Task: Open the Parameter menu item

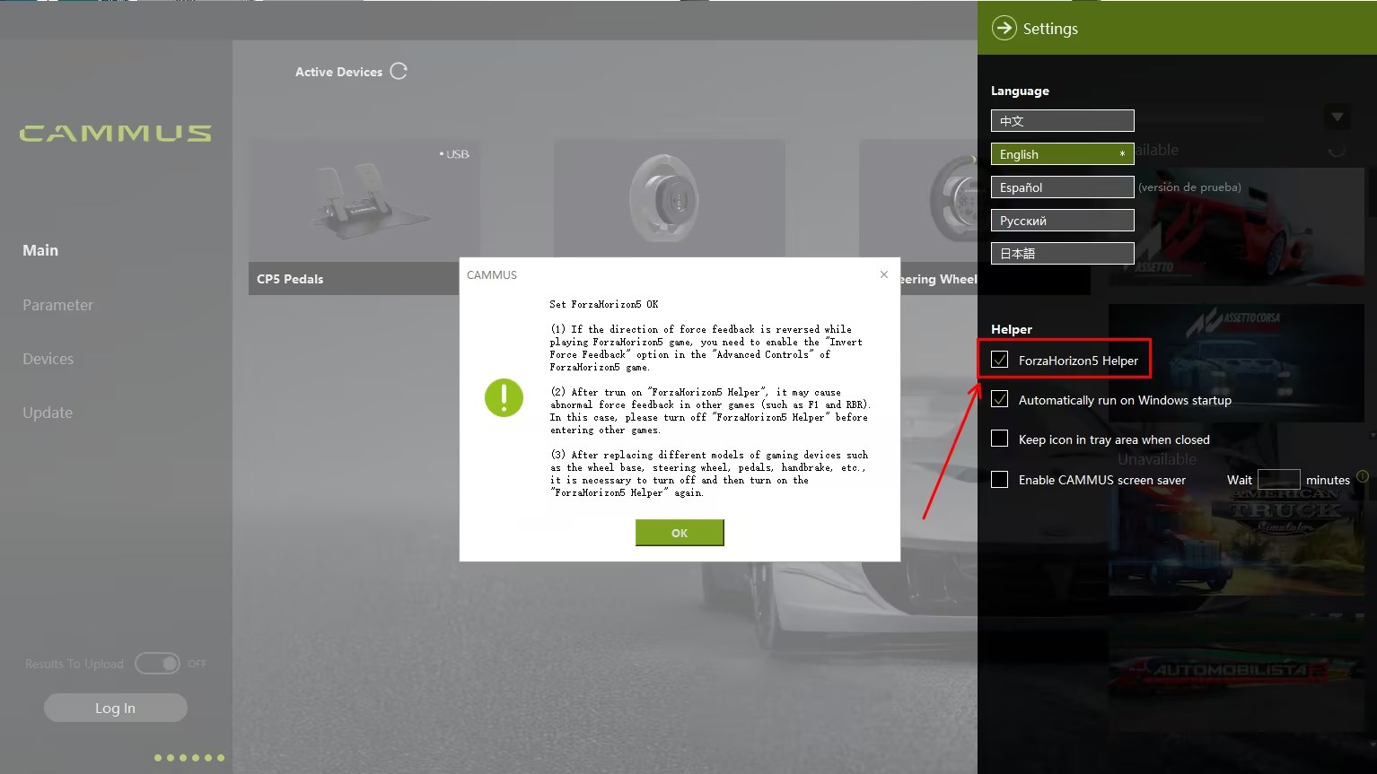Action: tap(57, 305)
